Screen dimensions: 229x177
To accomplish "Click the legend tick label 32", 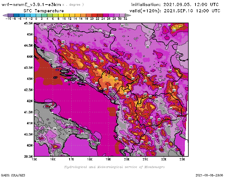I will (x=125, y=19).
